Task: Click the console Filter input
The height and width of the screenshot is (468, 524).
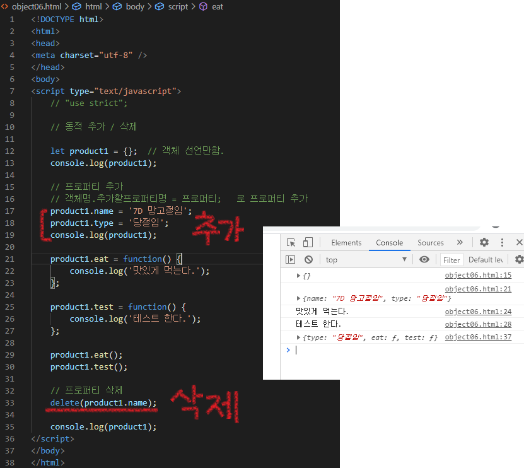Action: pos(451,260)
